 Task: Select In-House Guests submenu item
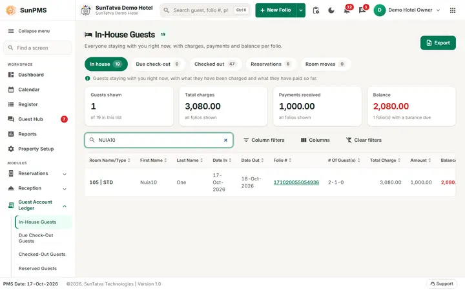pos(43,222)
